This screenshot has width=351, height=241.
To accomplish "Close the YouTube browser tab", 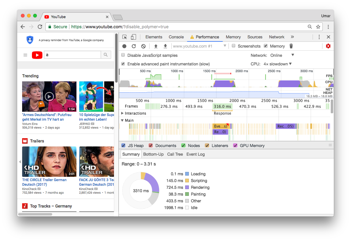I will point(107,17).
